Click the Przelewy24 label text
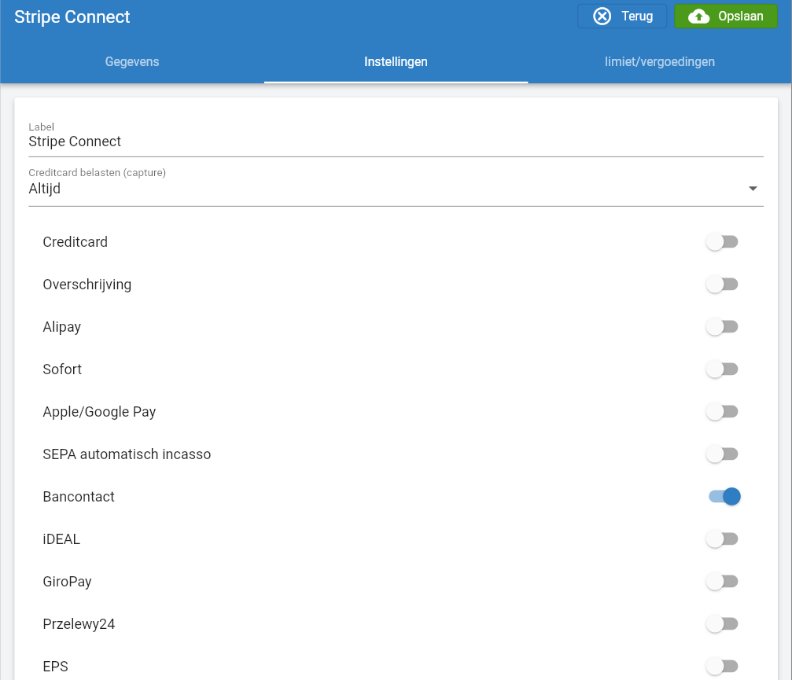Image resolution: width=792 pixels, height=680 pixels. (79, 624)
